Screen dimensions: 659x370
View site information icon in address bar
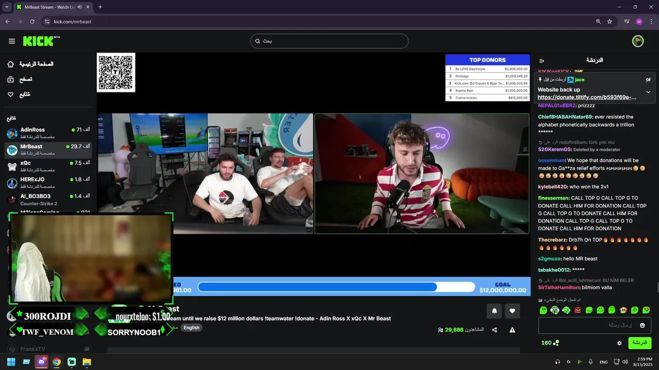46,22
